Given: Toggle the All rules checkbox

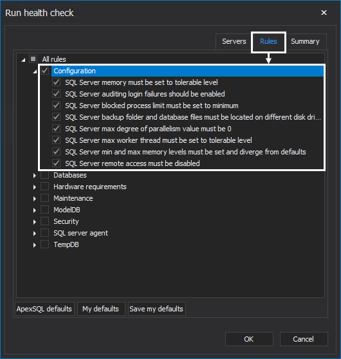Looking at the screenshot, I should pos(33,59).
